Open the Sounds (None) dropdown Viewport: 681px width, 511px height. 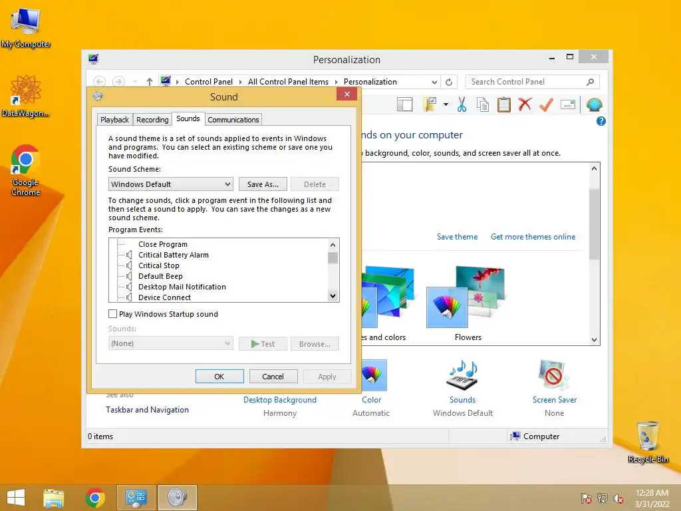pos(171,343)
